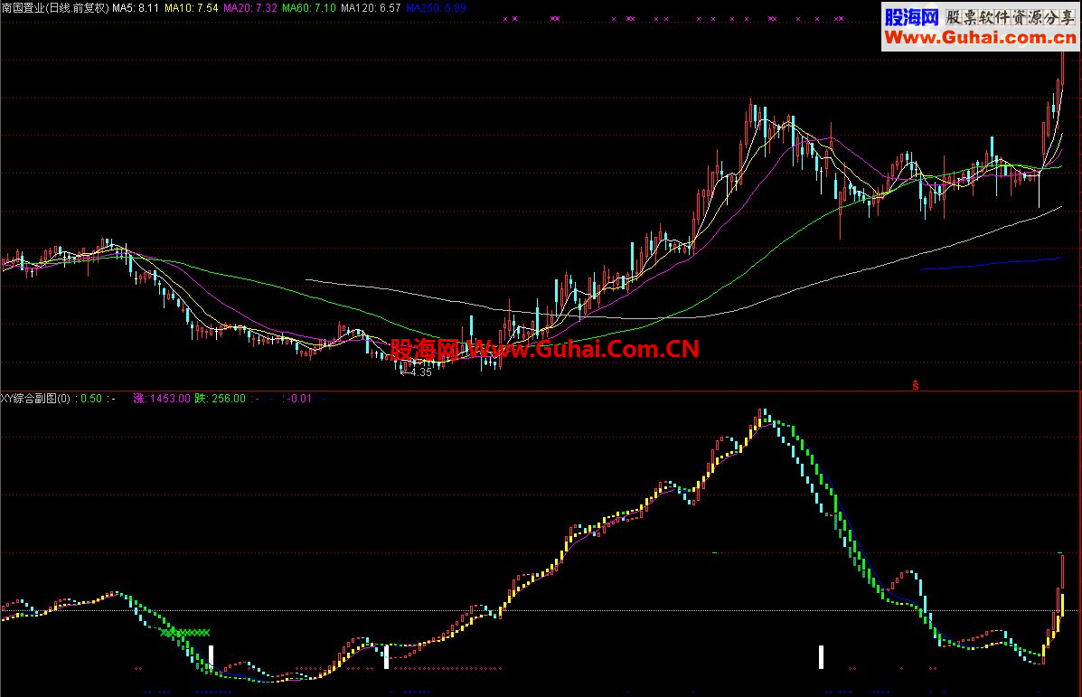Click the green XXXX signal marker row

(185, 632)
